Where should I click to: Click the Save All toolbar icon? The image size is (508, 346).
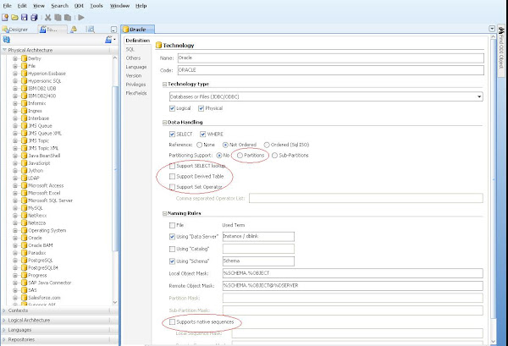34,17
